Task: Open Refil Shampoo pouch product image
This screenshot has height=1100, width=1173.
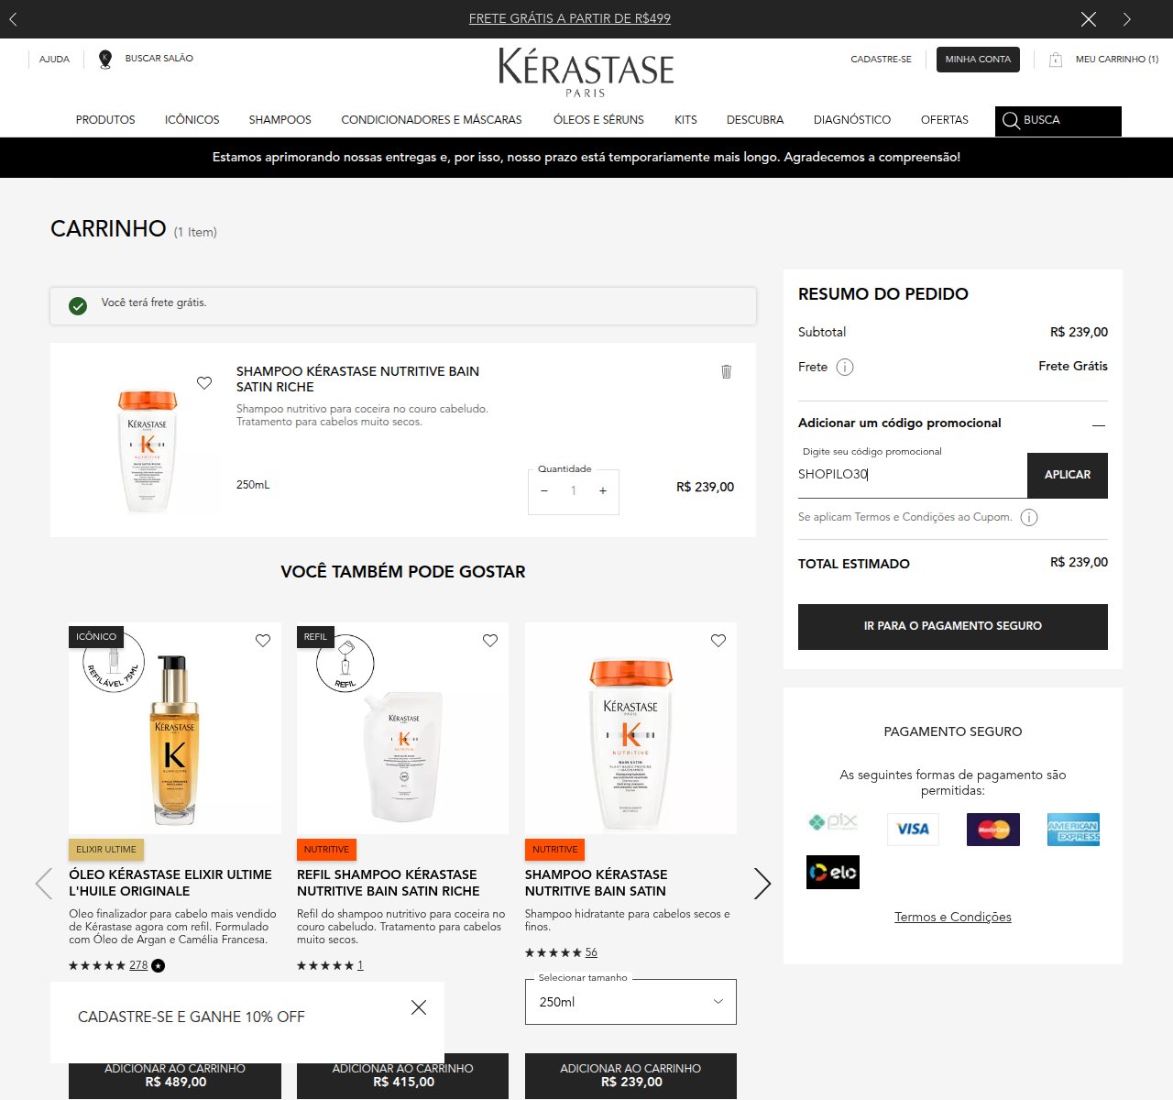Action: point(403,729)
